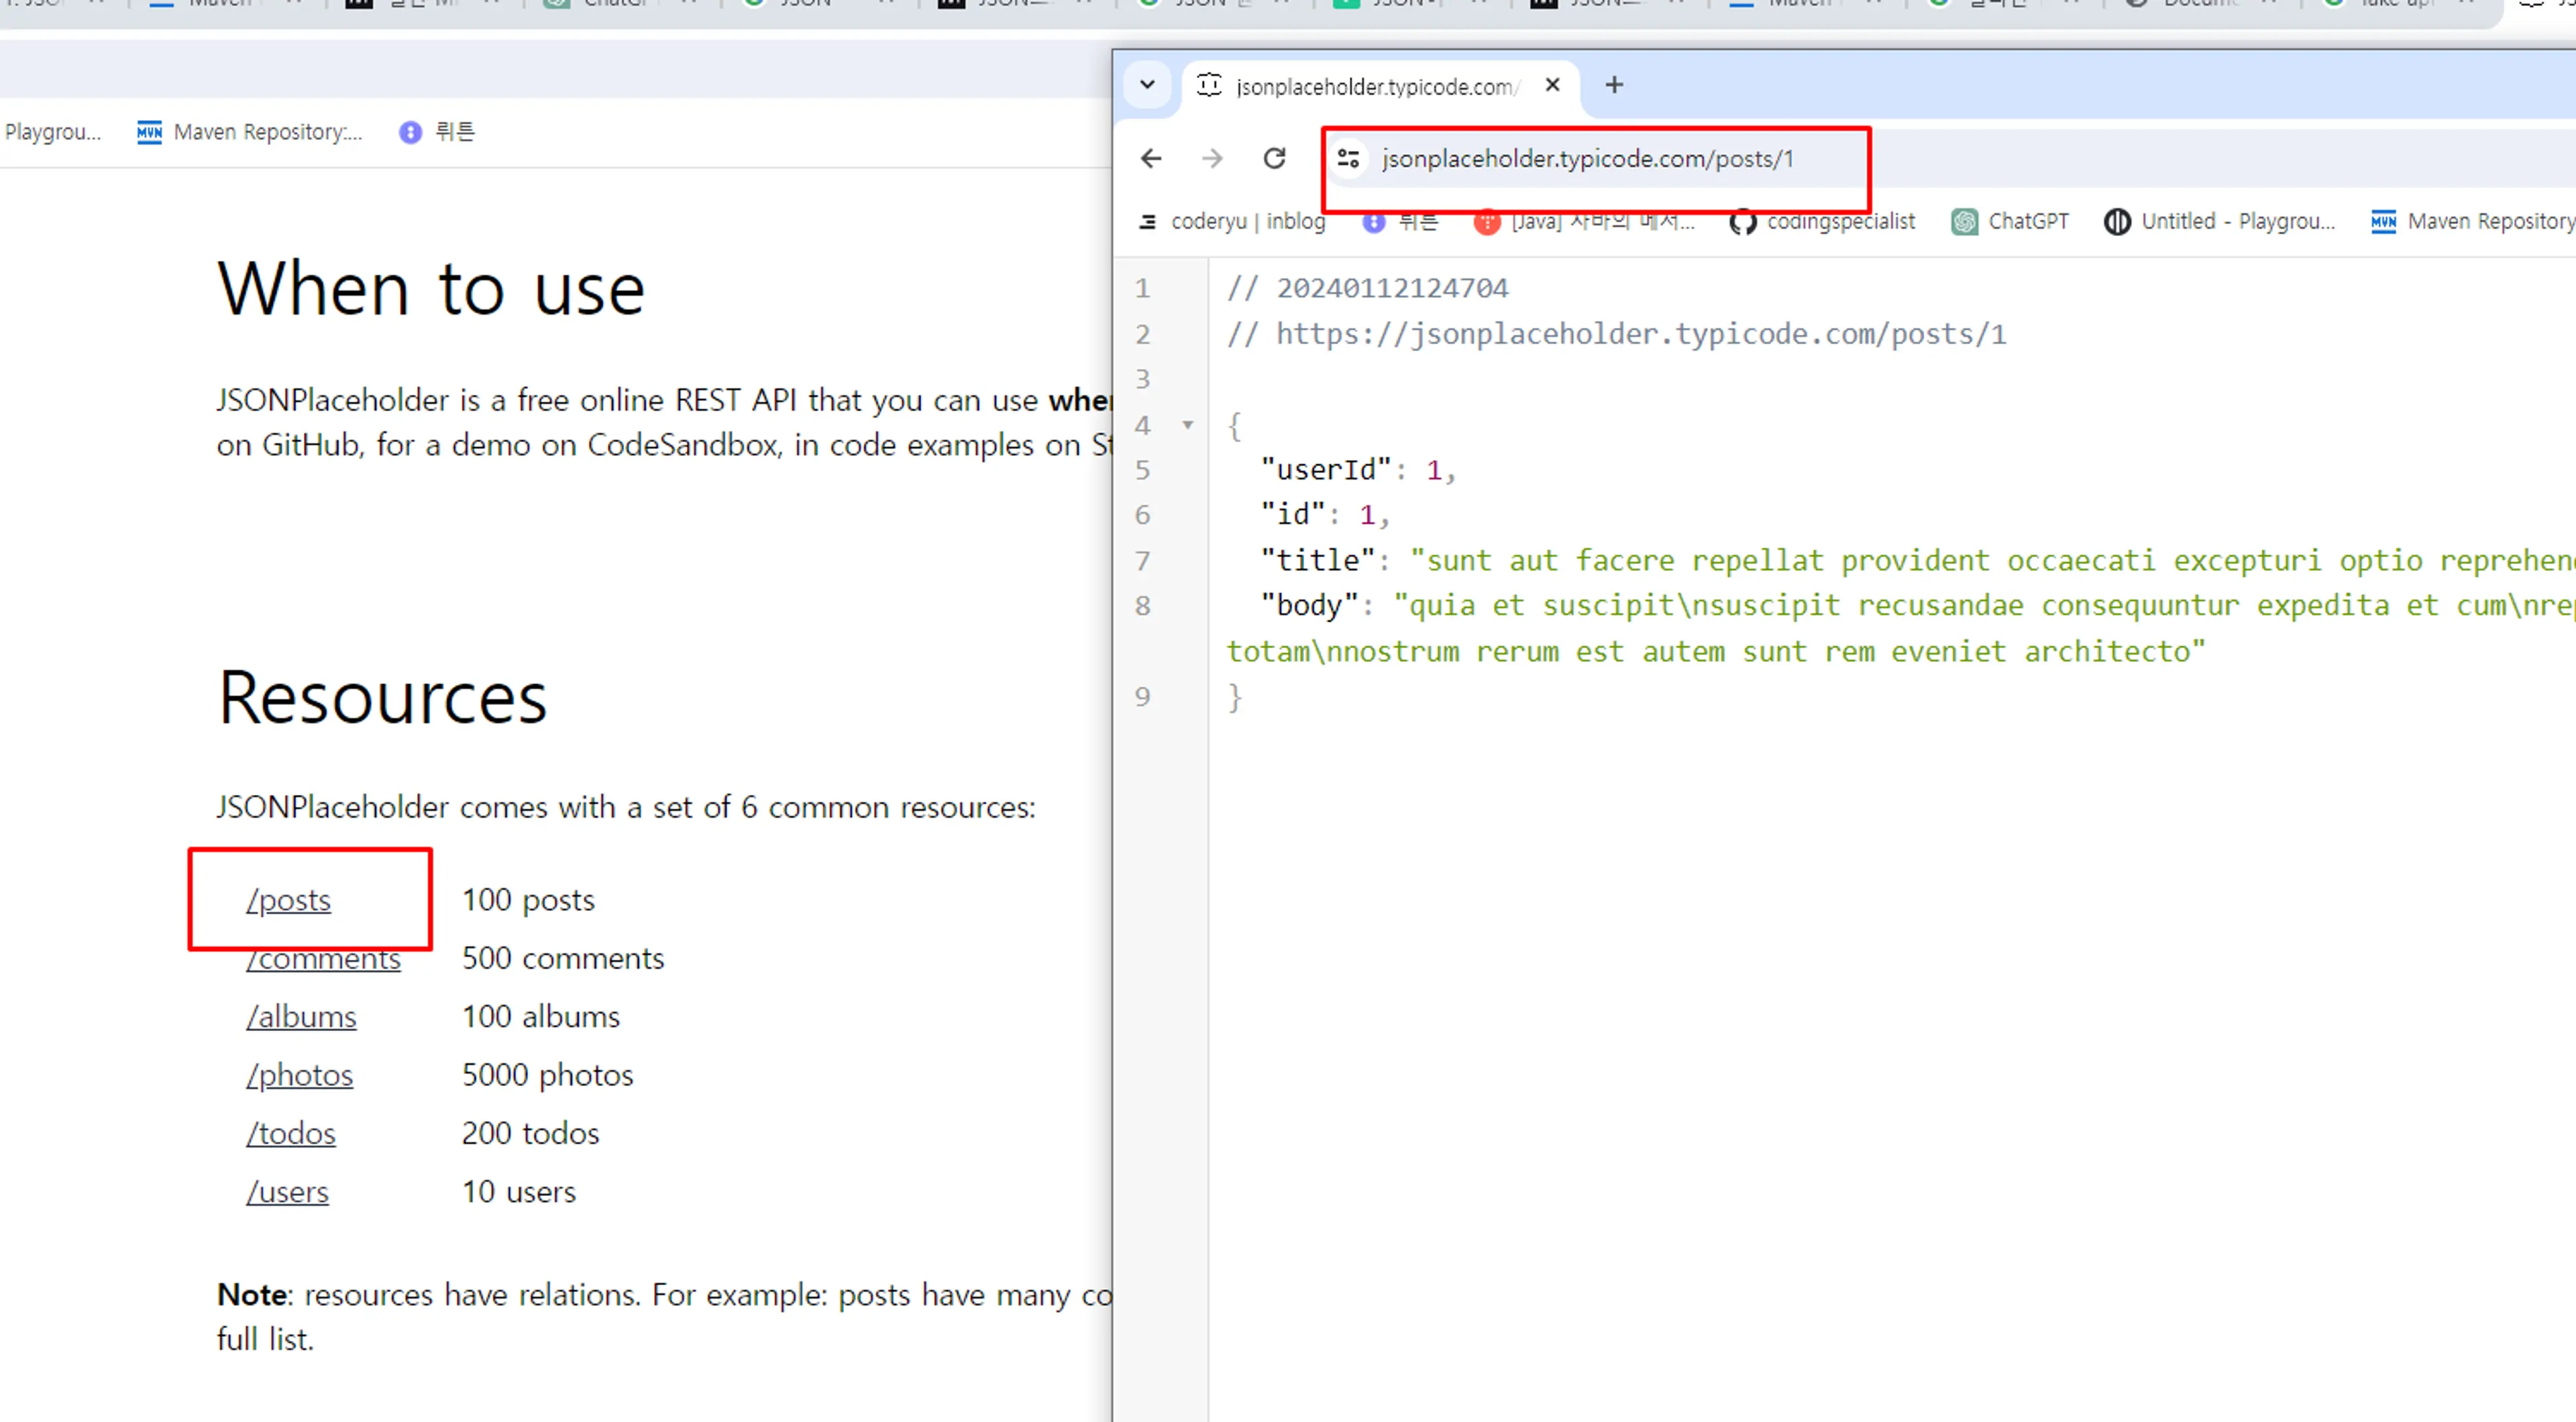Reload the jsonplaceholder posts page
This screenshot has height=1422, width=2576.
(x=1274, y=158)
